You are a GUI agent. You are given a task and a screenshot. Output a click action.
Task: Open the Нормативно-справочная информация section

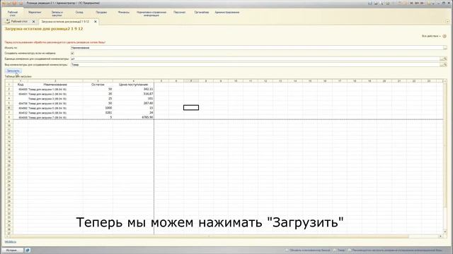[x=151, y=13]
